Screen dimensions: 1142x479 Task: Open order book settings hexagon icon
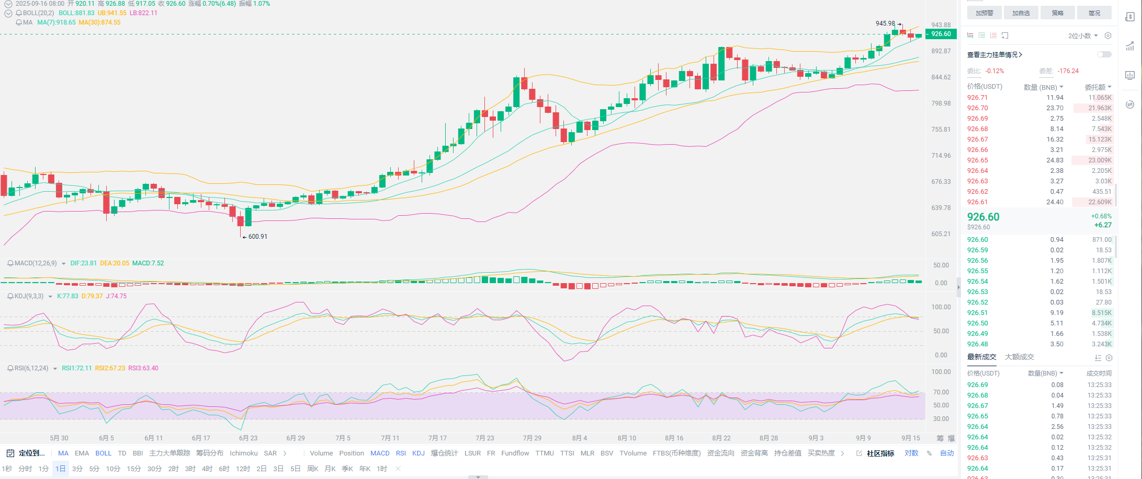(1108, 36)
